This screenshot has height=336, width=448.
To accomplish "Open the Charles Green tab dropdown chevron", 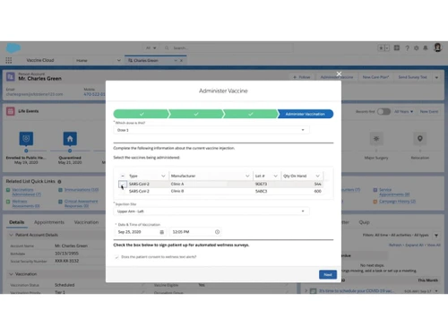I will click(x=176, y=60).
